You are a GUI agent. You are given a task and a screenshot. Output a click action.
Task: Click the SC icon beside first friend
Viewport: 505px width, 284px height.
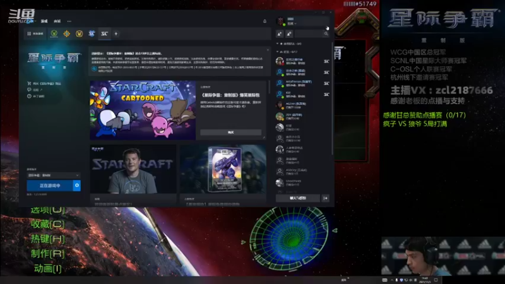coord(326,61)
